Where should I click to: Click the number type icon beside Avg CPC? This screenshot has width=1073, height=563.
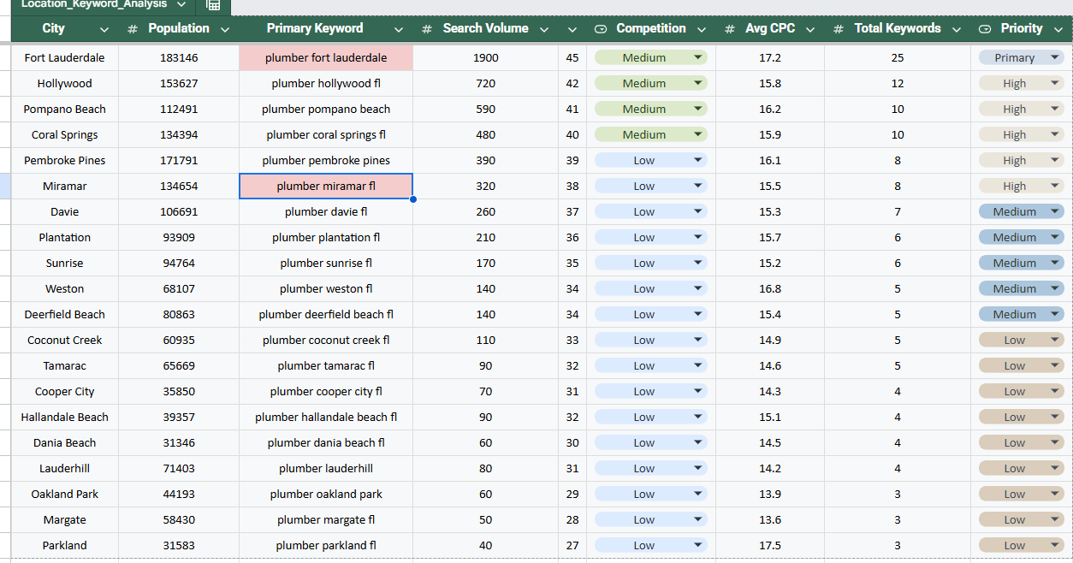tap(729, 29)
